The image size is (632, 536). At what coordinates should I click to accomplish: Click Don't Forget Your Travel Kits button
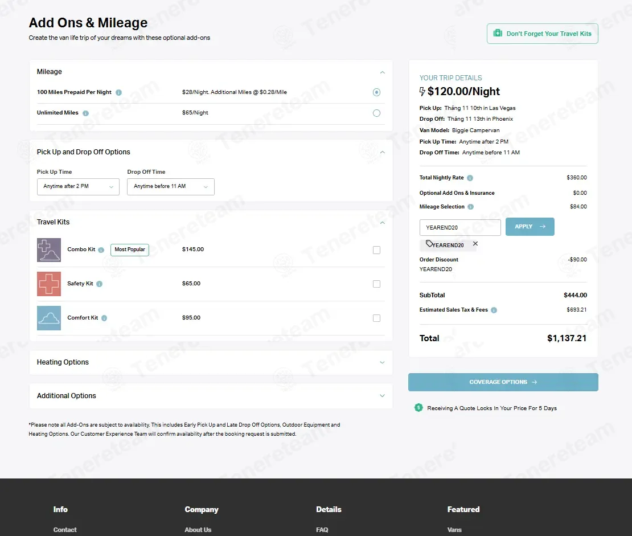tap(542, 34)
